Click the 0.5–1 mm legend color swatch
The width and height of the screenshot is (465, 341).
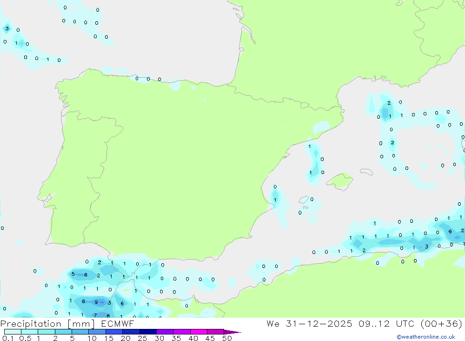pos(30,332)
